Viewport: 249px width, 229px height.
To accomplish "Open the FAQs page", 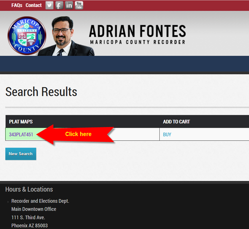I will pos(17,5).
